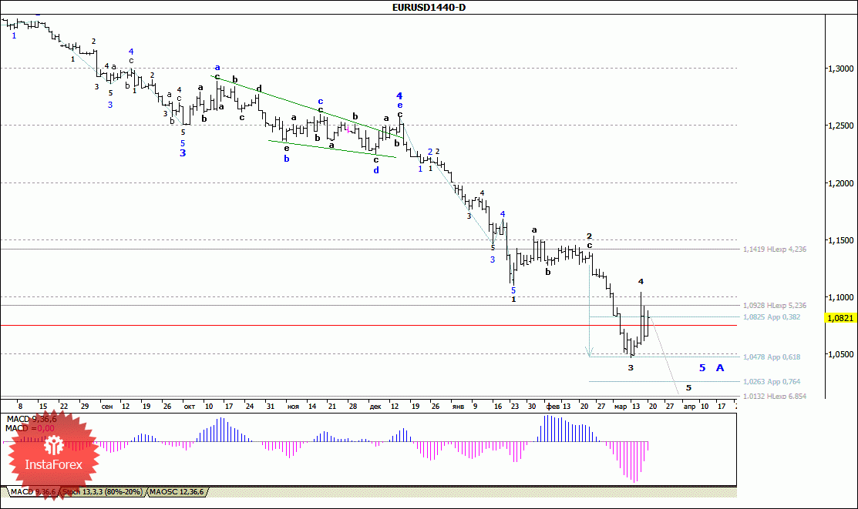
Task: Select the MAOSC 12,36,6 tab
Action: pos(177,492)
